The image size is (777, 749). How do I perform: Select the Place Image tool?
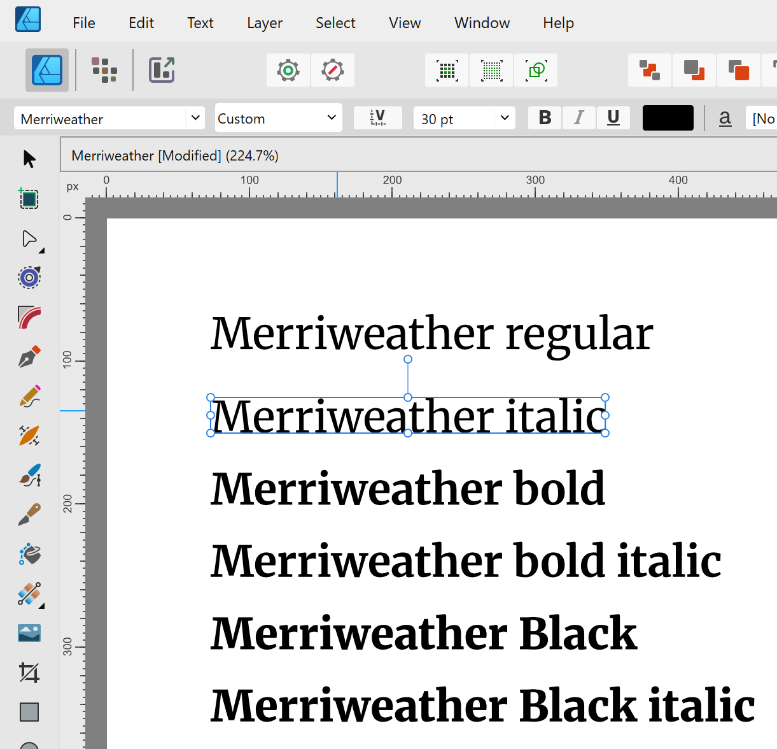(x=29, y=633)
